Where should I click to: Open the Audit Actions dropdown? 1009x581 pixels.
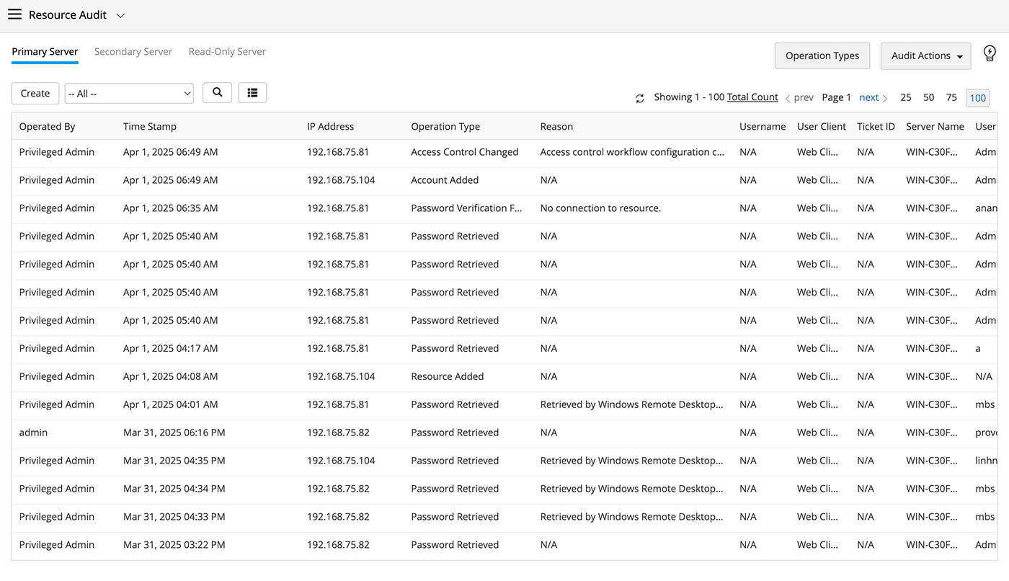925,56
